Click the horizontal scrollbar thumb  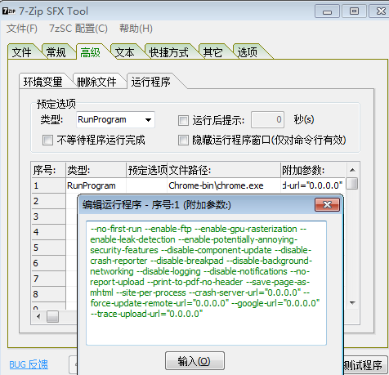(52, 317)
